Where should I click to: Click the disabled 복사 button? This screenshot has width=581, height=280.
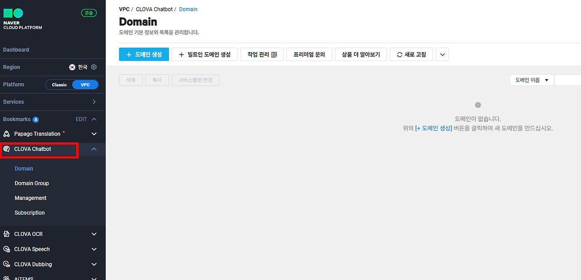pyautogui.click(x=157, y=80)
